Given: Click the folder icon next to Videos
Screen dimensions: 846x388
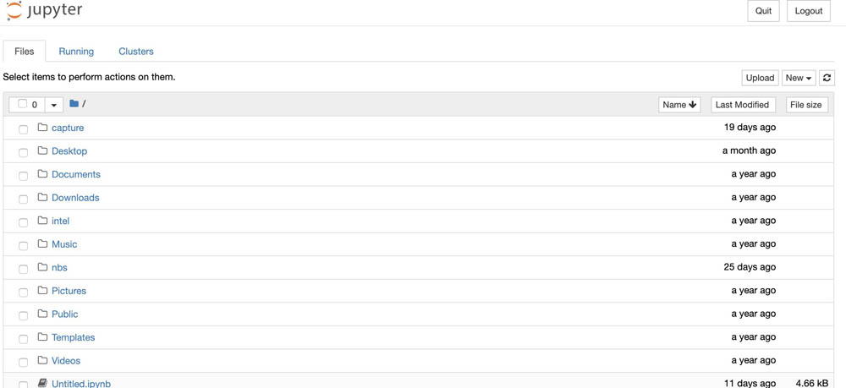Looking at the screenshot, I should point(42,360).
